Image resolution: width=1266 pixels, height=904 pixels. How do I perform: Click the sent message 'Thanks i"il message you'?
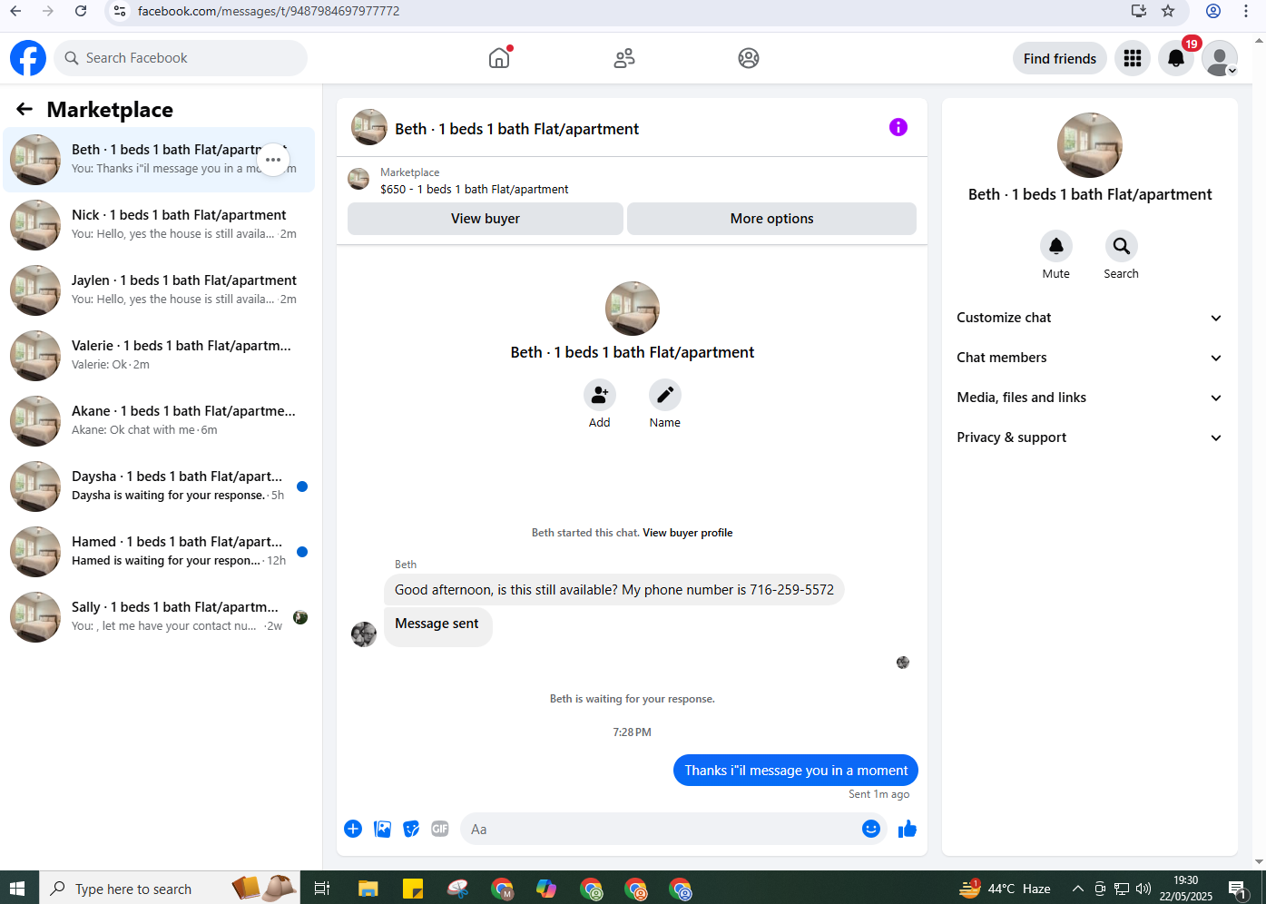pyautogui.click(x=796, y=771)
